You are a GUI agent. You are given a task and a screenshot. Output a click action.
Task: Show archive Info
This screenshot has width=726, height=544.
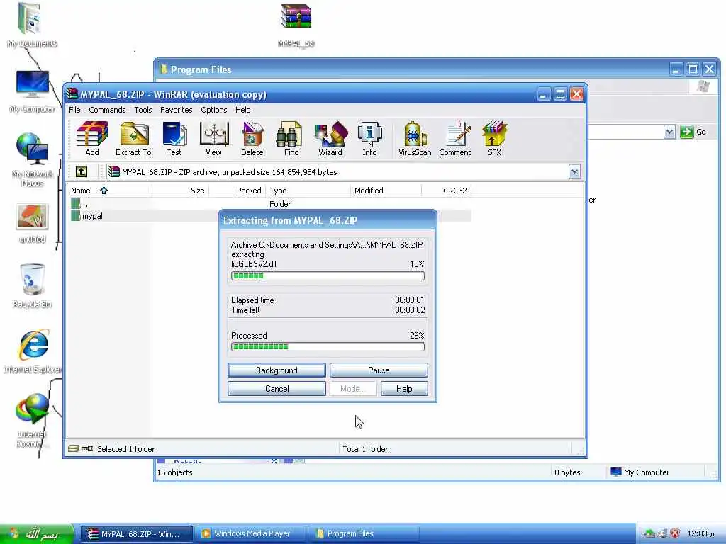pyautogui.click(x=369, y=138)
